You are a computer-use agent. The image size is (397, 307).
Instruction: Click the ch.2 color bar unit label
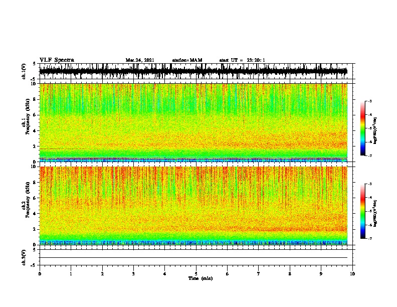point(375,213)
